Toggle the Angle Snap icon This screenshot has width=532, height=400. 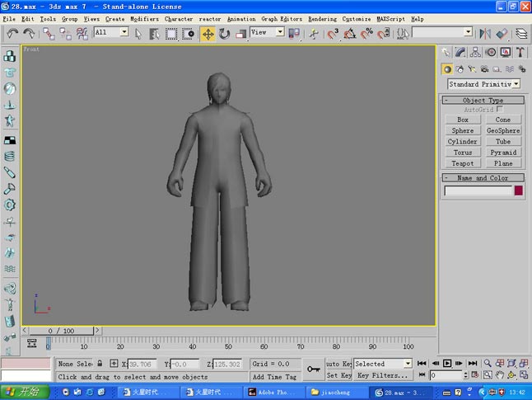tap(349, 34)
